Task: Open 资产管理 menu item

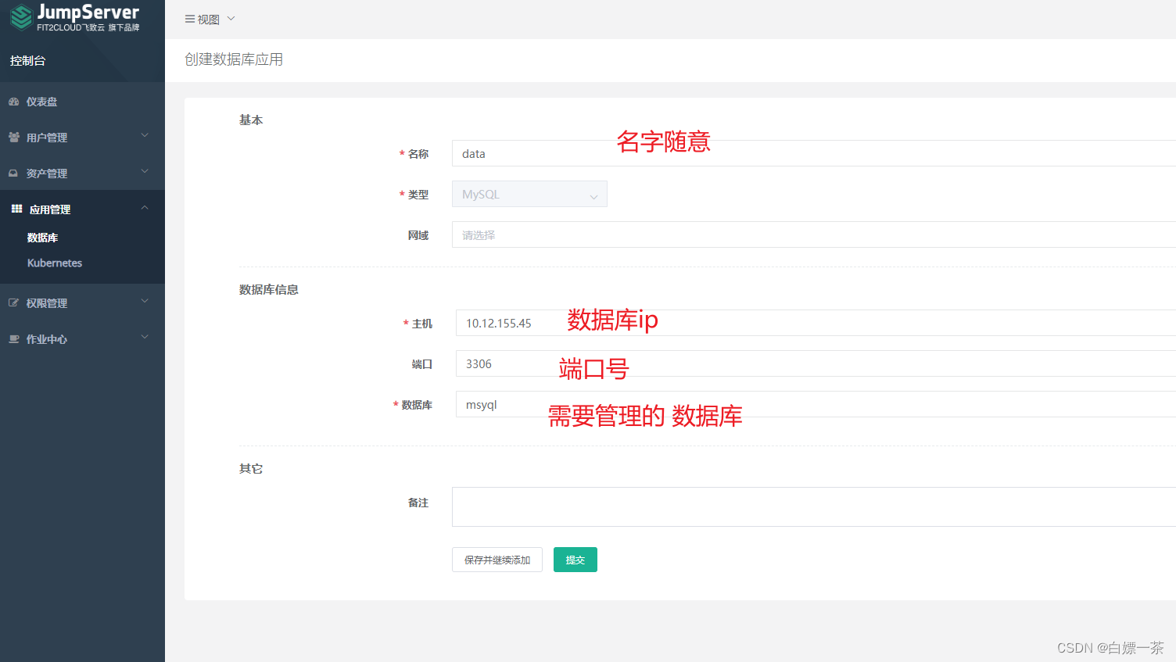Action: pos(47,174)
